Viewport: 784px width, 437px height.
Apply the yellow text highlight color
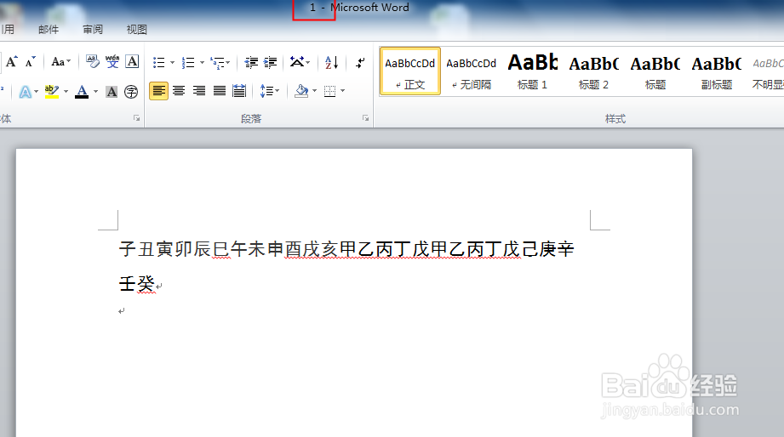51,92
